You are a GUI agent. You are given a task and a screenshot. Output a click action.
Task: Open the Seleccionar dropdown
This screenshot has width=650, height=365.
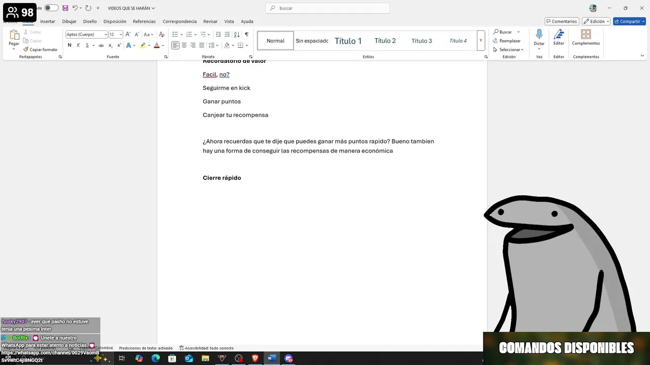(x=508, y=50)
